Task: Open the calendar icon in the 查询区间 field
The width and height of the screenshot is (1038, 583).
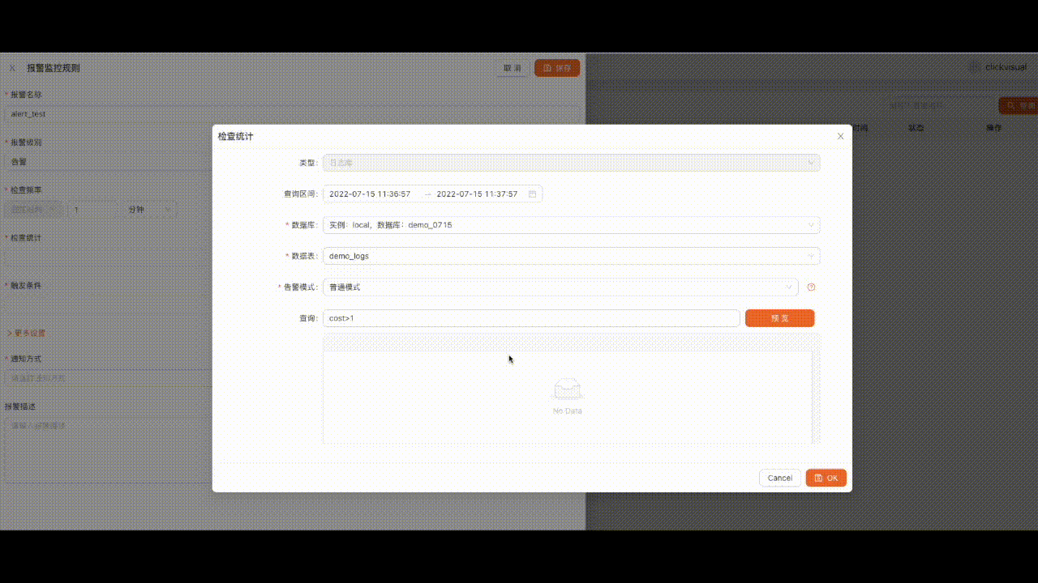Action: point(532,194)
